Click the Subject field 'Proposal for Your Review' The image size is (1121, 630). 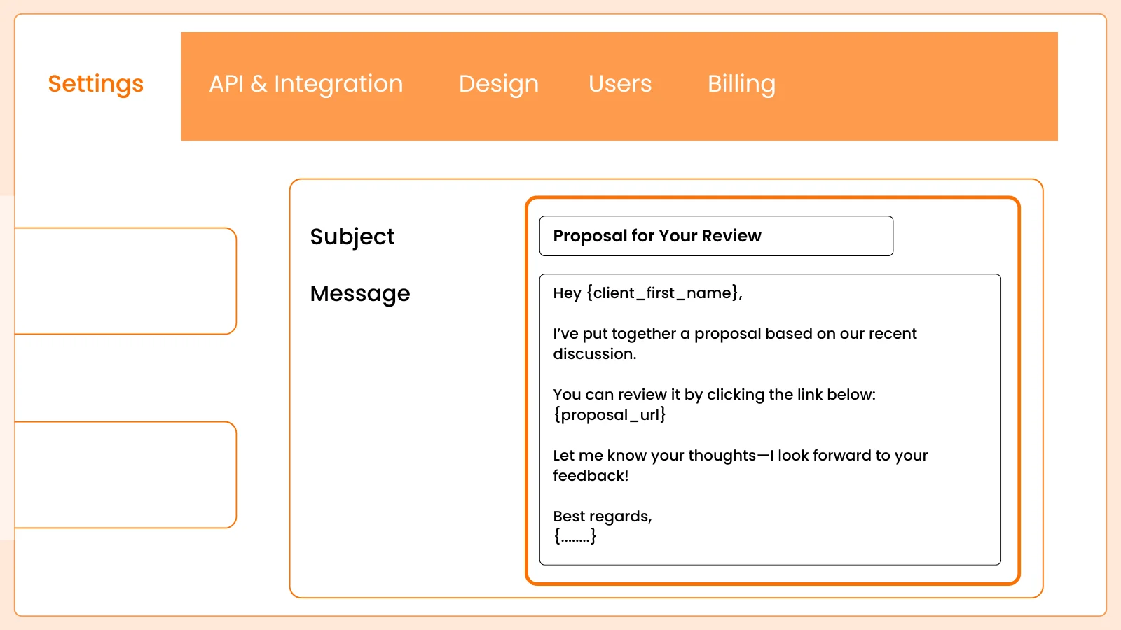tap(716, 236)
